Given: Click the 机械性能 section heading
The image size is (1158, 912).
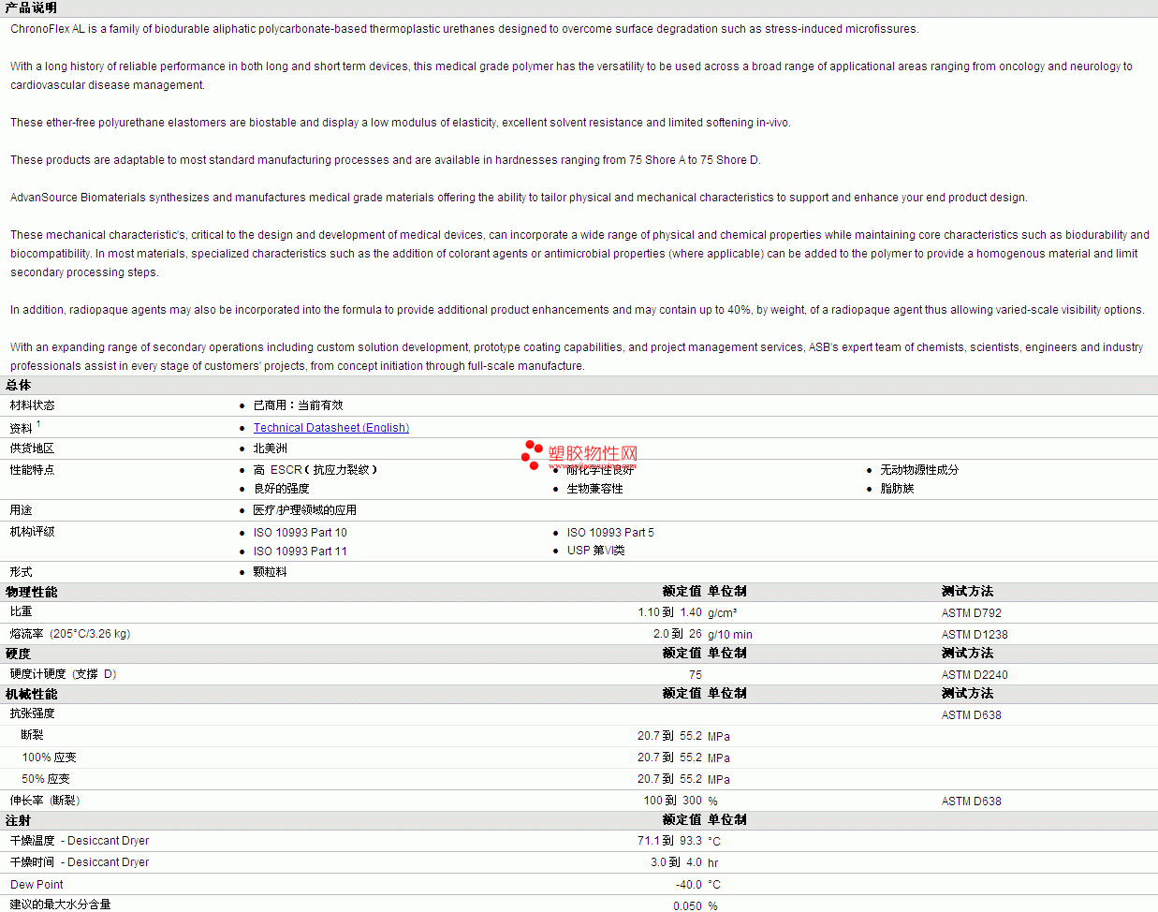Looking at the screenshot, I should (32, 695).
